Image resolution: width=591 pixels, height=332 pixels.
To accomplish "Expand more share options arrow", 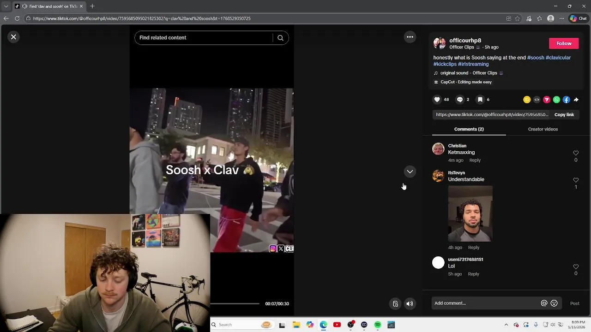I will 576,100.
